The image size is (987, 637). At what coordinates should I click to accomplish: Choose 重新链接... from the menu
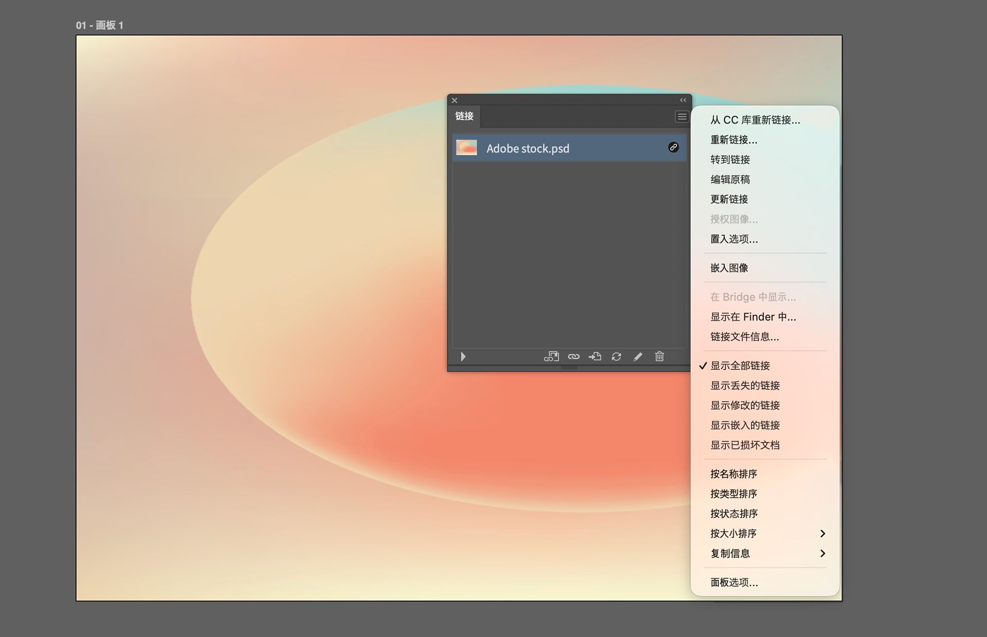765,140
